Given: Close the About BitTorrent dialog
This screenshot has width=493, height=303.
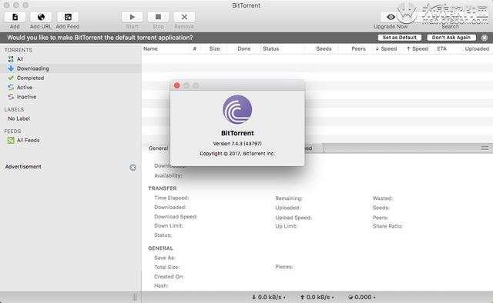Looking at the screenshot, I should click(x=177, y=85).
